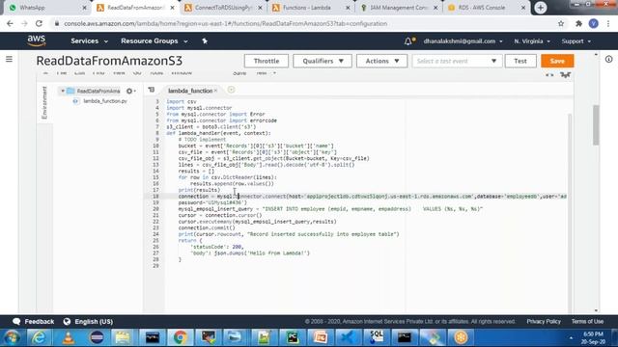Collapse the ReadDataFromAma folder tree
Image resolution: width=618 pixels, height=347 pixels.
pos(62,91)
